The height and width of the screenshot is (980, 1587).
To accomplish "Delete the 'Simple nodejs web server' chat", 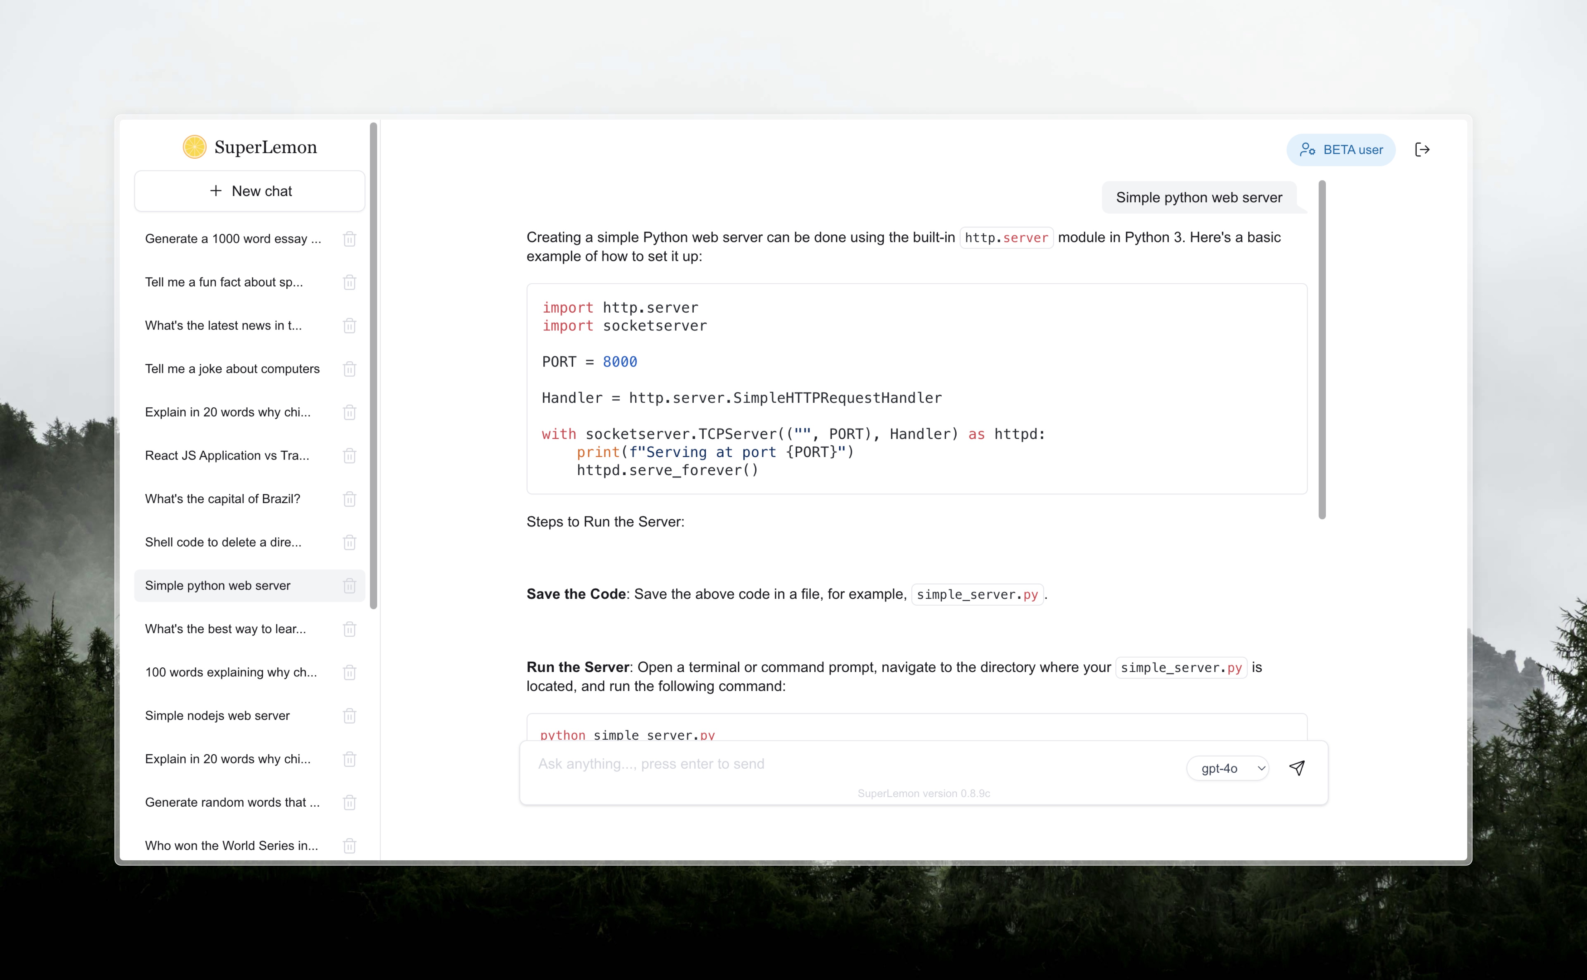I will point(350,716).
